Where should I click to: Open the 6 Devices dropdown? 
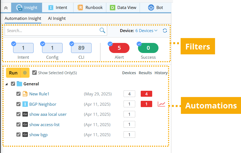tap(146, 31)
